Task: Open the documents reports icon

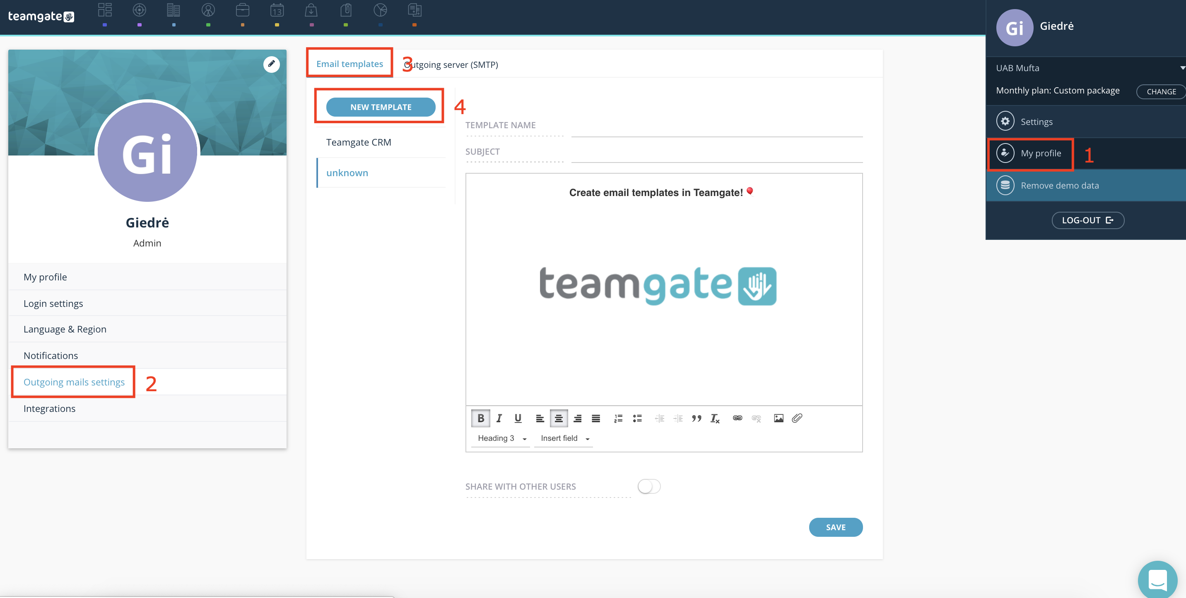Action: coord(415,10)
